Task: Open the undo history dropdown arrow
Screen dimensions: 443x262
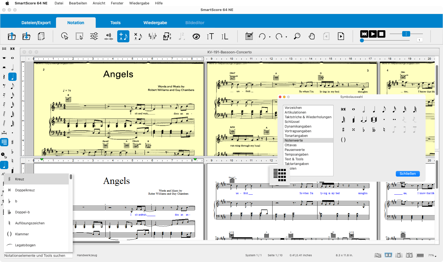Action: click(x=270, y=37)
